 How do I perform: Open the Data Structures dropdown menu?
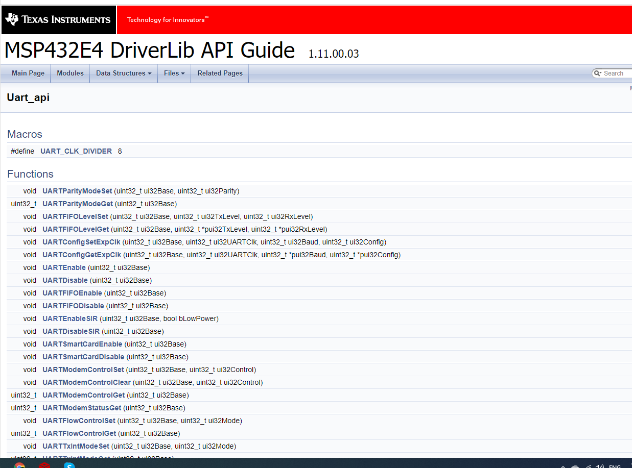pyautogui.click(x=124, y=73)
